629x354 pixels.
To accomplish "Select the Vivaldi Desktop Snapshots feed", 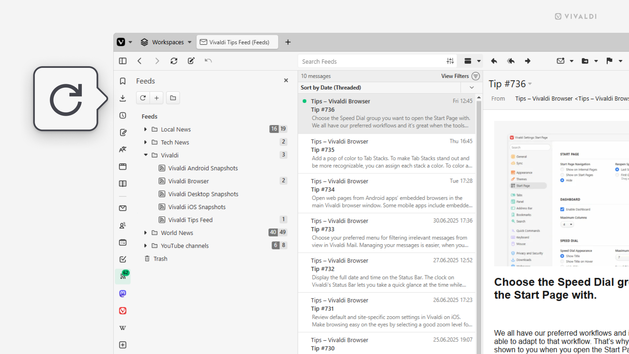I will 203,194.
